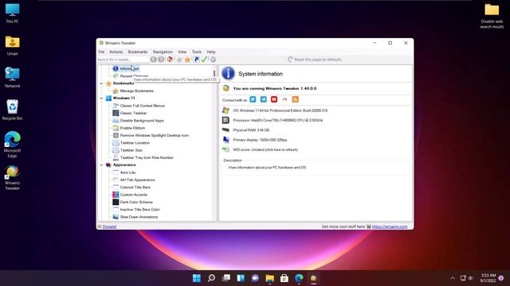Open settings gear icon in toolbar
510x286 pixels.
213,60
